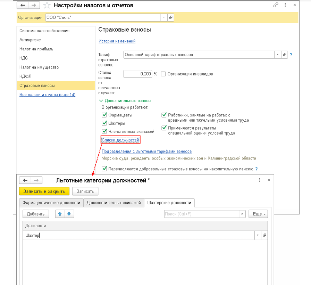
Task: Click the copy link icon in header
Action: 276,5
